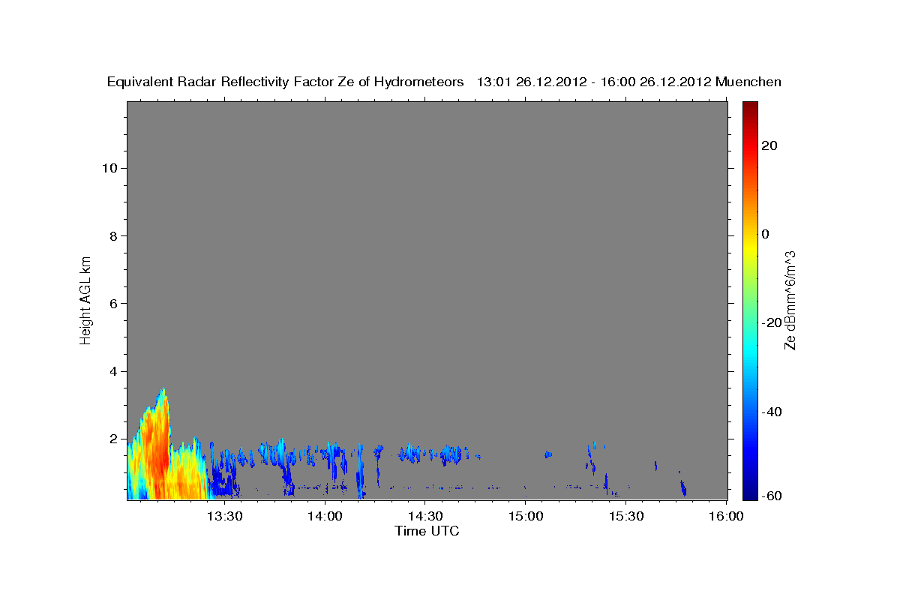Click the date range '13:01 26.12.2012 - 16:00 26.12.2012'
This screenshot has height=600, width=900.
[x=595, y=82]
